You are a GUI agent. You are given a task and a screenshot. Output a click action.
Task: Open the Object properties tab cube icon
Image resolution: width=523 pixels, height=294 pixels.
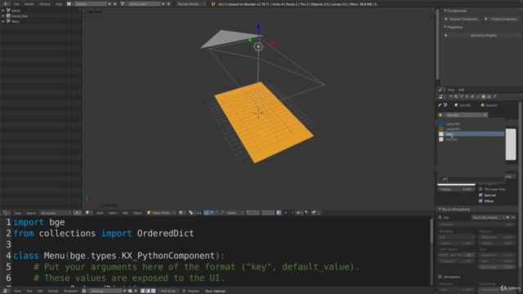[x=472, y=96]
